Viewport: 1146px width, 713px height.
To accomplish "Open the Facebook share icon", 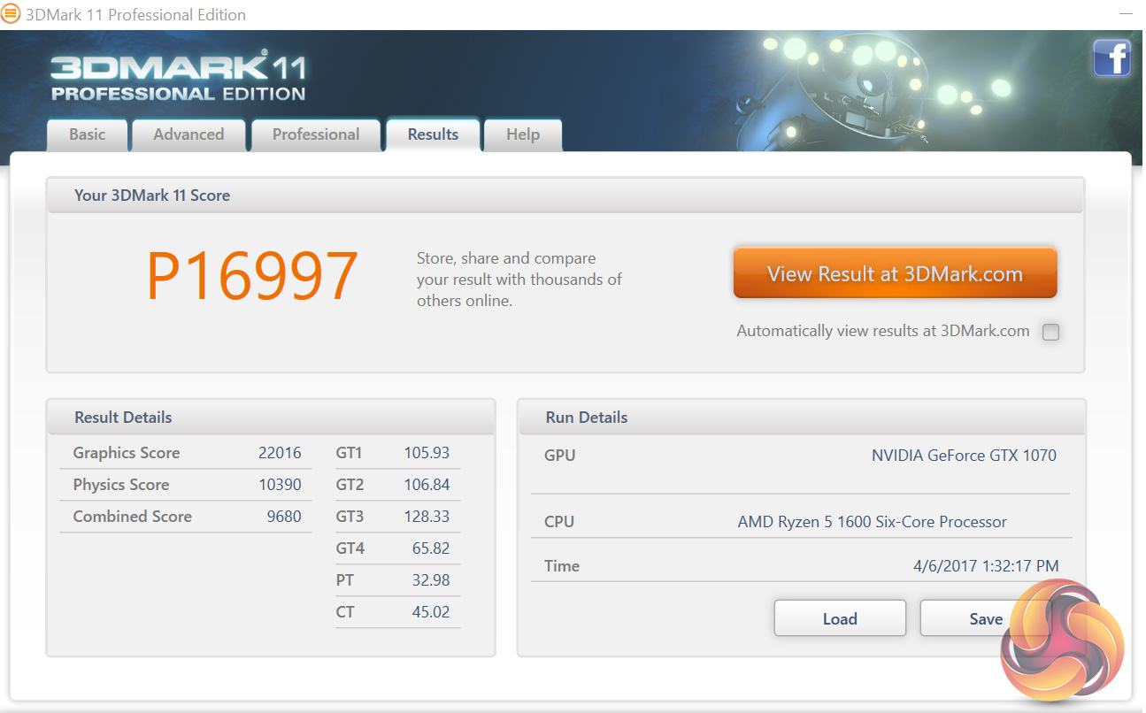I will pyautogui.click(x=1111, y=58).
